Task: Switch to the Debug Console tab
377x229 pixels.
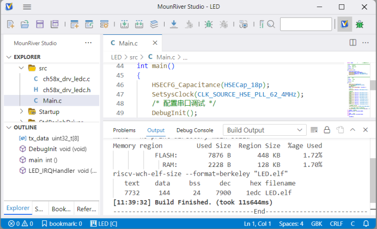Action: coord(194,130)
